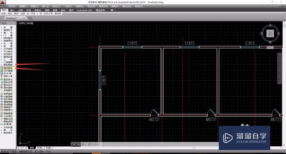The height and width of the screenshot is (154, 286).
Task: Open the 图案管理 pattern manager
Action: (8, 114)
